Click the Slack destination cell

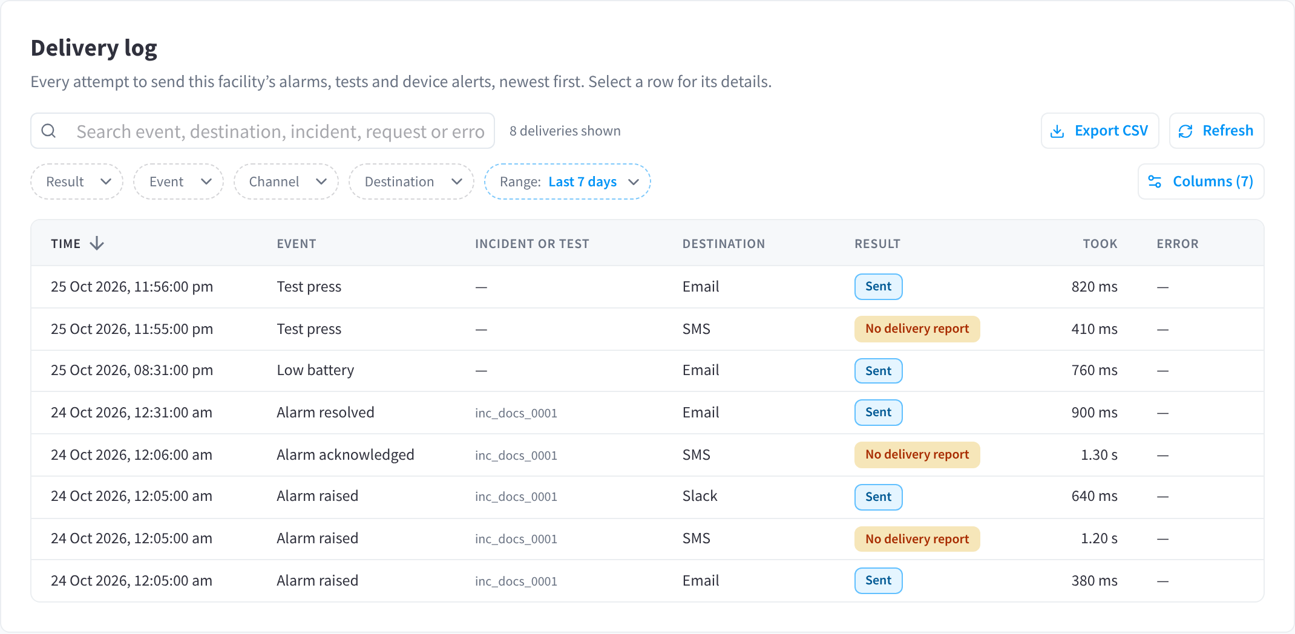click(700, 496)
